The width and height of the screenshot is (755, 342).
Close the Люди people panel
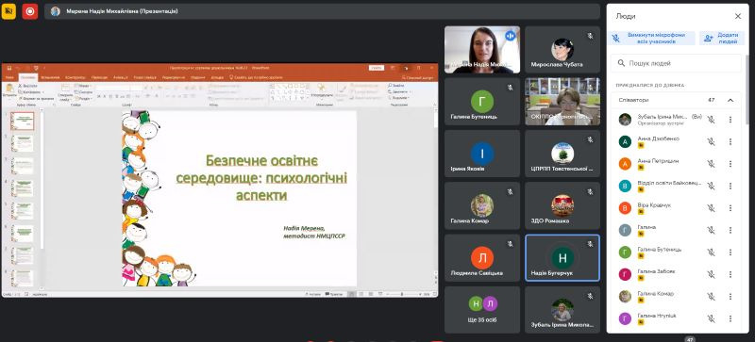coord(738,16)
